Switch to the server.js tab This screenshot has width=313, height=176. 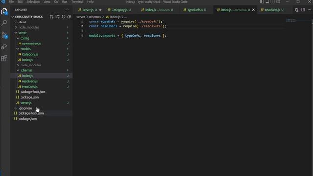pos(88,10)
